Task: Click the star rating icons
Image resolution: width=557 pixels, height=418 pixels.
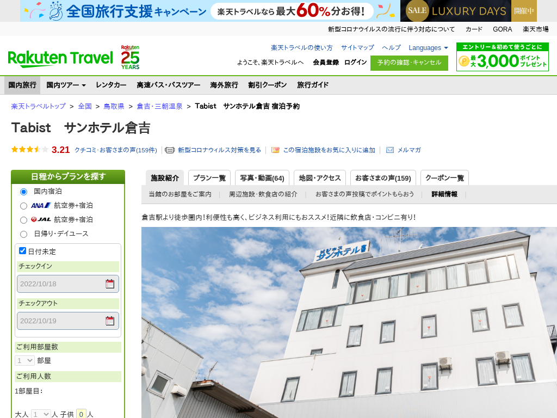Action: (29, 150)
